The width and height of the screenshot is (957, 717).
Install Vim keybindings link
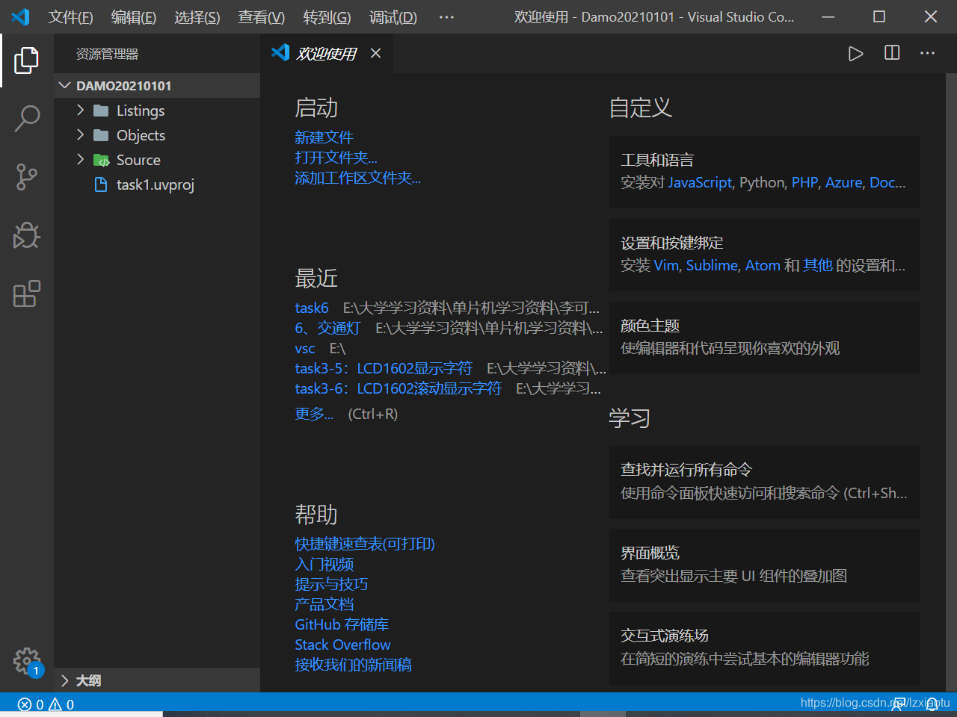coord(666,266)
